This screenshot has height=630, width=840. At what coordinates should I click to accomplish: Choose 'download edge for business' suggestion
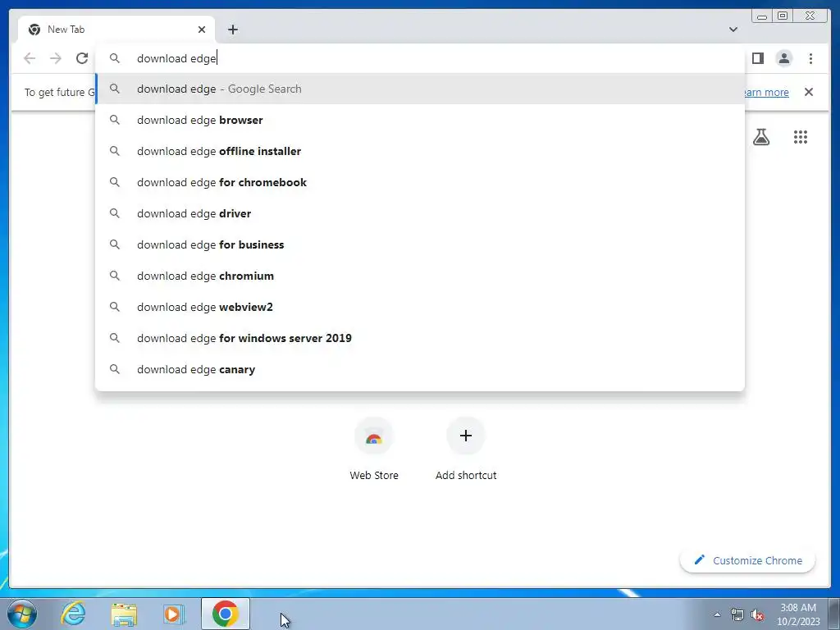[420, 244]
